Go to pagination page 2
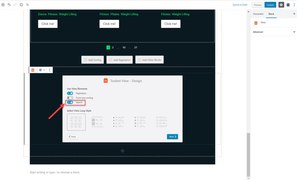The width and height of the screenshot is (297, 180). (113, 47)
